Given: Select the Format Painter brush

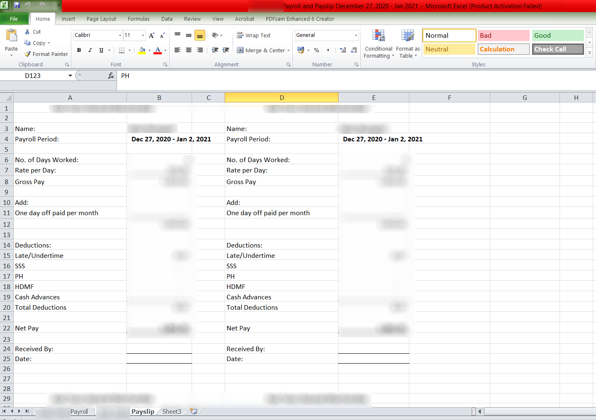Looking at the screenshot, I should coord(27,54).
